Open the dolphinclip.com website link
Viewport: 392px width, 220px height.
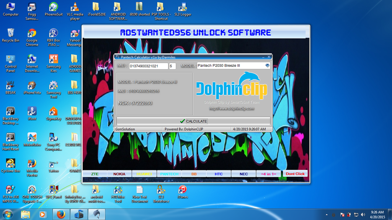click(x=232, y=108)
